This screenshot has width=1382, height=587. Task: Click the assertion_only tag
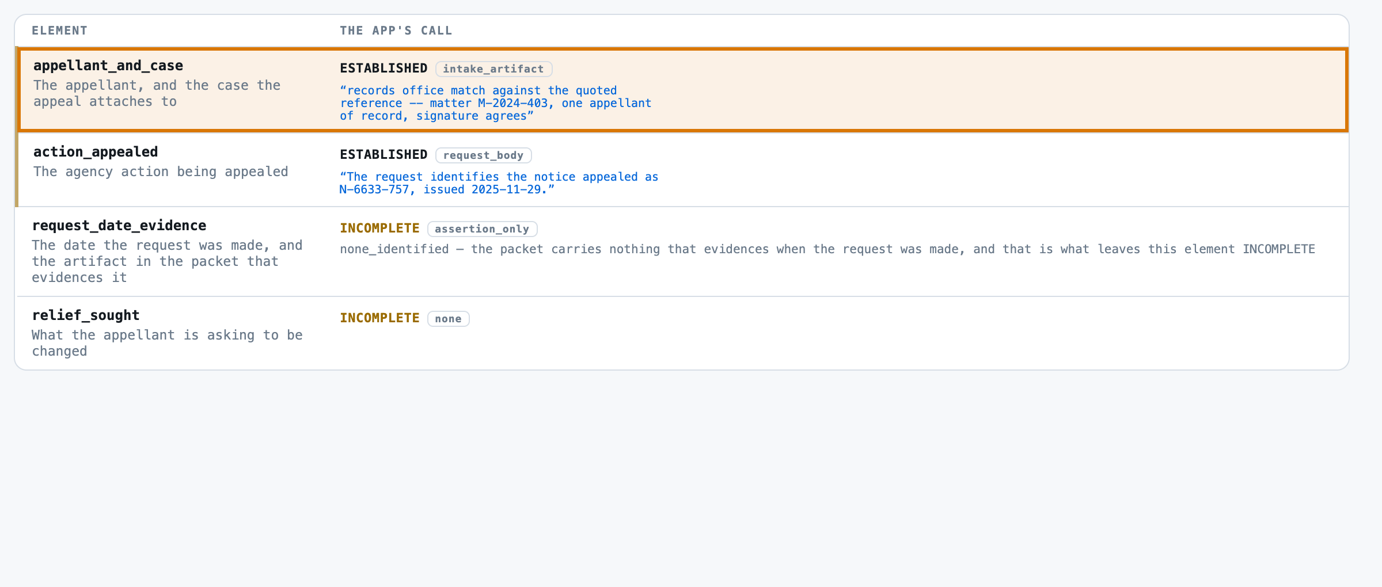(x=482, y=229)
